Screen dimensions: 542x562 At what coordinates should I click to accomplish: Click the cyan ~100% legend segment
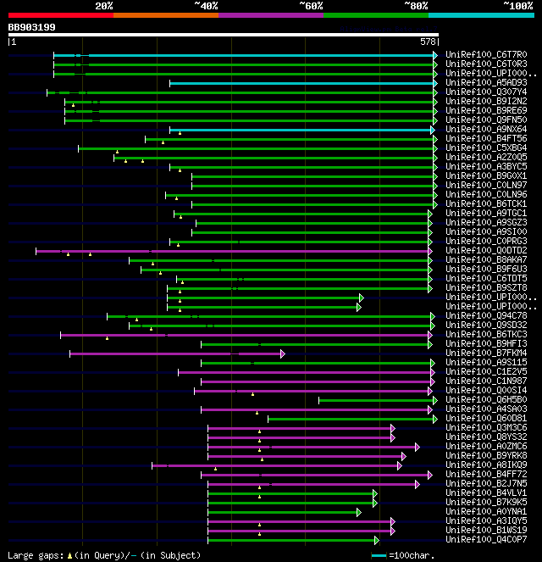481,15
